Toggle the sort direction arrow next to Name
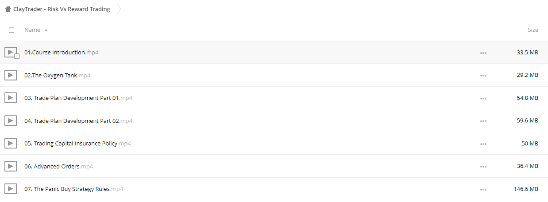This screenshot has height=202, width=548. [46, 30]
